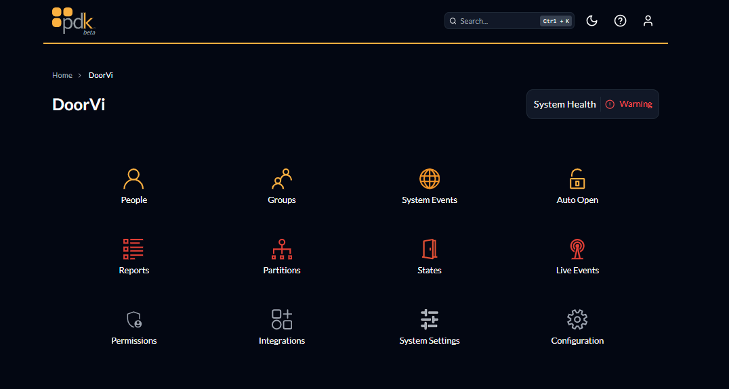
Task: Click the pdk beta logo
Action: (x=74, y=22)
